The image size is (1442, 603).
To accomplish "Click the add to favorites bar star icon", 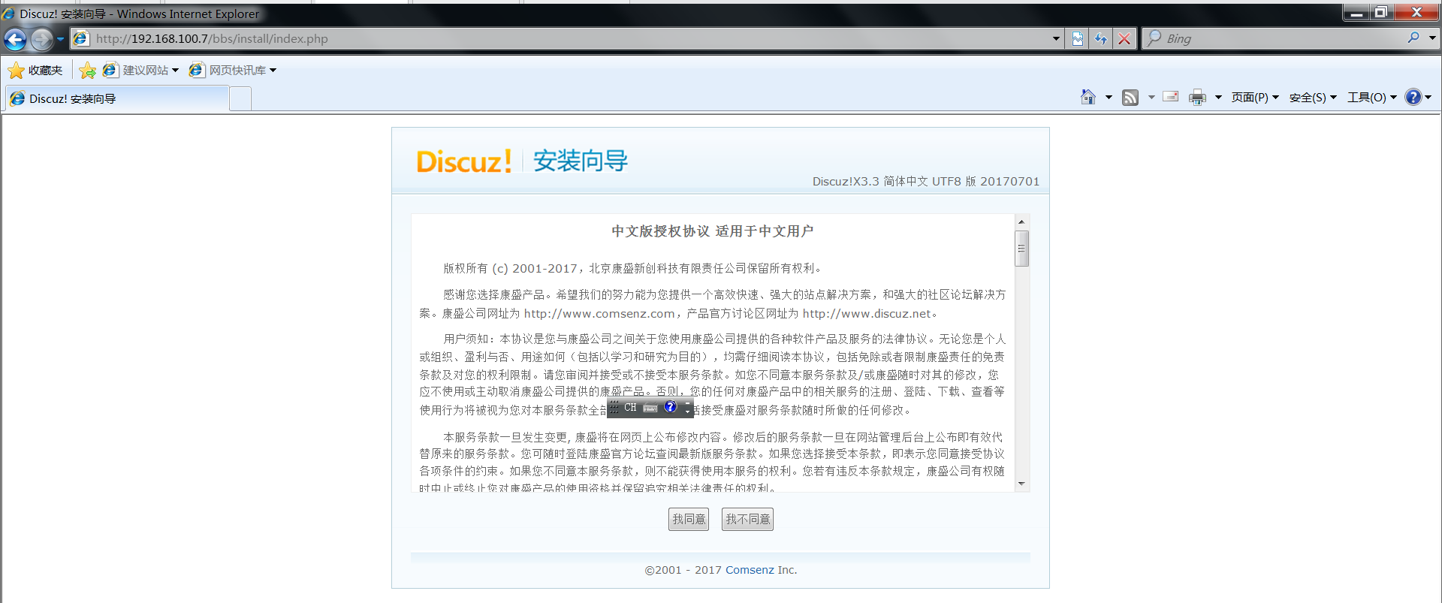I will click(88, 70).
